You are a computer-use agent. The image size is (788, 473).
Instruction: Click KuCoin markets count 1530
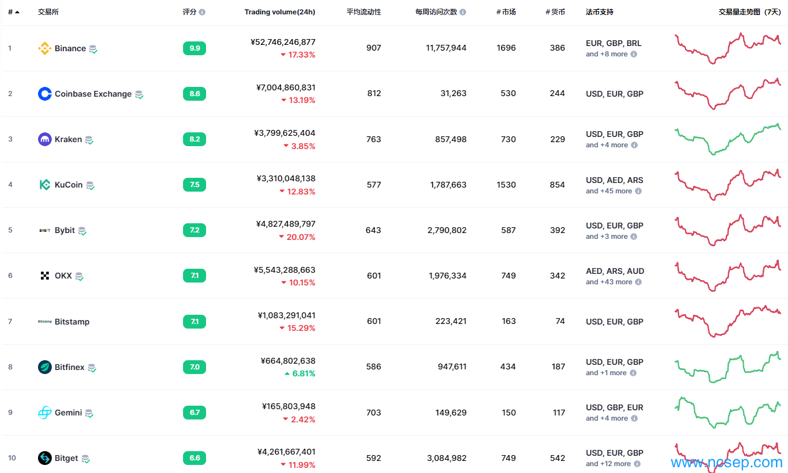pyautogui.click(x=506, y=185)
